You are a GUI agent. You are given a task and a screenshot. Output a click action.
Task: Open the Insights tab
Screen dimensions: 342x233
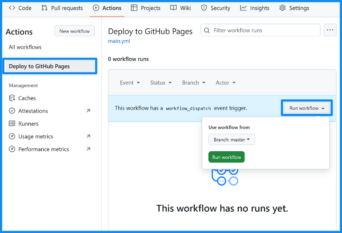click(254, 8)
